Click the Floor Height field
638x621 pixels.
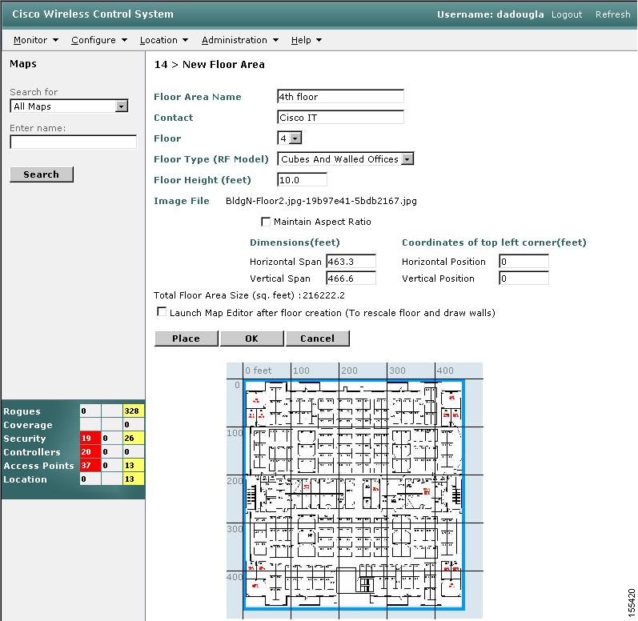tap(302, 180)
